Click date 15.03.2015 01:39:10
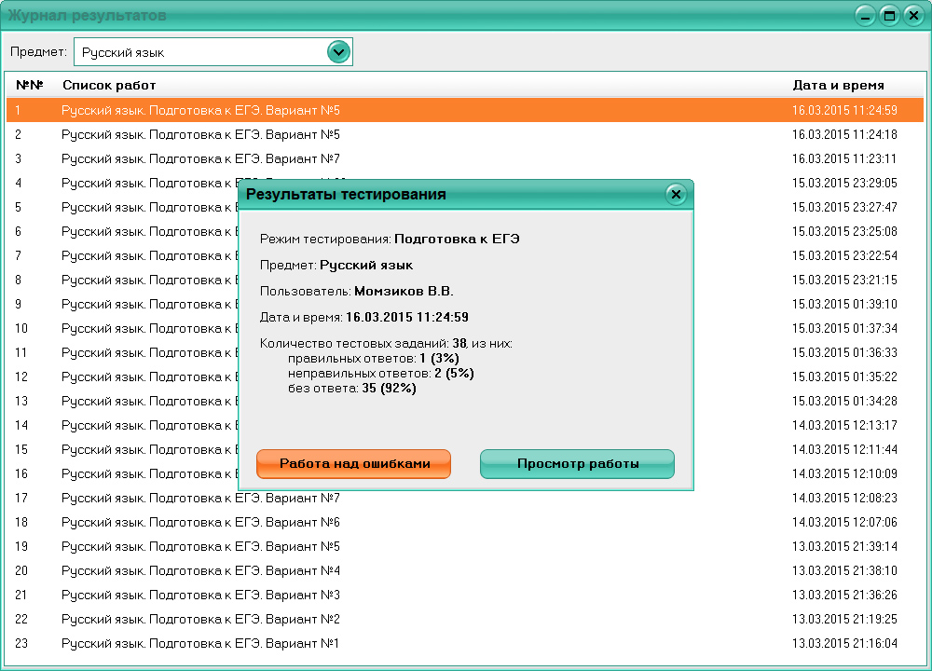The width and height of the screenshot is (932, 671). pyautogui.click(x=844, y=305)
